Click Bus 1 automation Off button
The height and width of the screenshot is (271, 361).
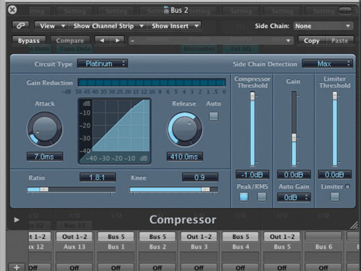point(116,268)
